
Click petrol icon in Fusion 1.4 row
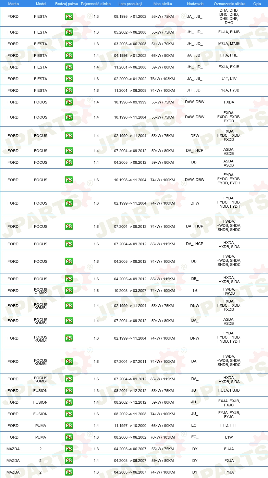pyautogui.click(x=69, y=402)
